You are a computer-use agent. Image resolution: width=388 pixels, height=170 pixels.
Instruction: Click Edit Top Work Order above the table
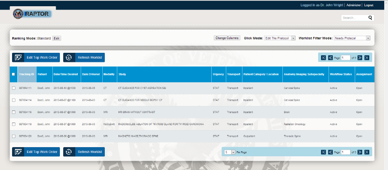[x=36, y=57]
